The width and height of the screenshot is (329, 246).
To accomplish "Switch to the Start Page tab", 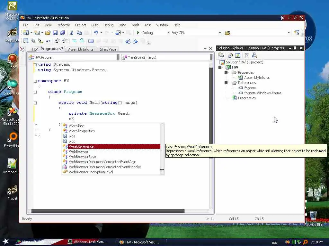I will (x=108, y=49).
